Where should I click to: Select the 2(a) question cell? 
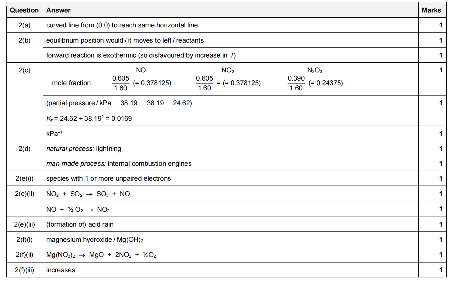(x=24, y=25)
